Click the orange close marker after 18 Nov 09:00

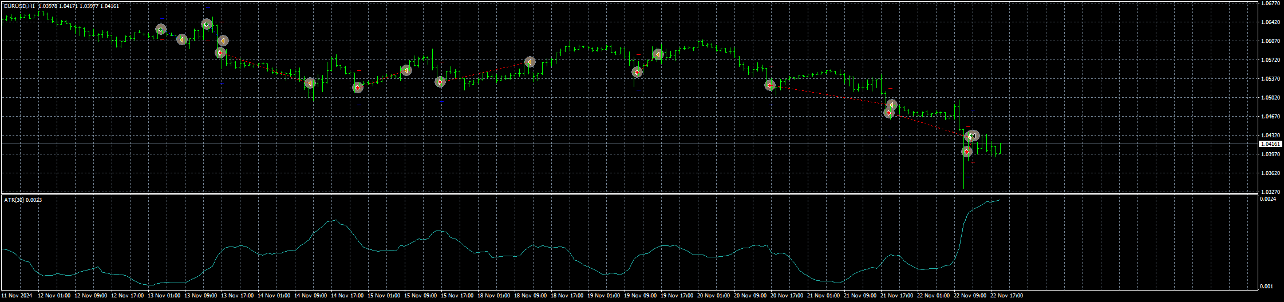pyautogui.click(x=530, y=62)
